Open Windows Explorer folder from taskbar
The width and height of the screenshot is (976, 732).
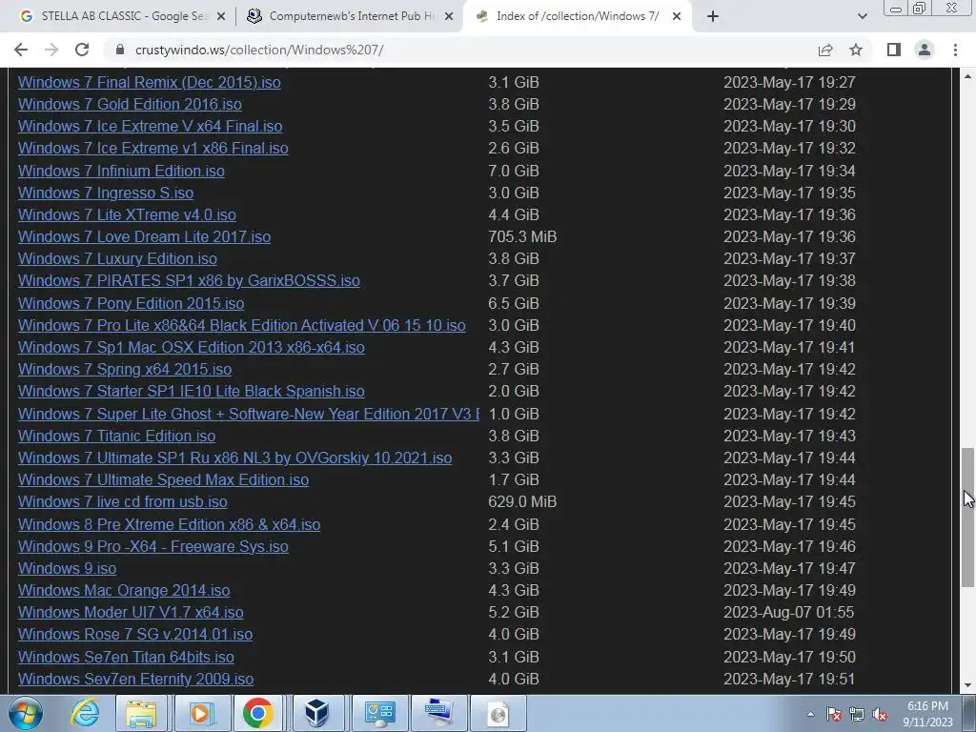141,713
